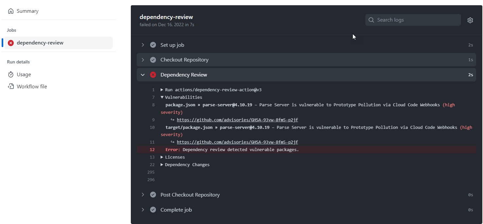Click the red X icon on Dependency Review step

pyautogui.click(x=153, y=75)
